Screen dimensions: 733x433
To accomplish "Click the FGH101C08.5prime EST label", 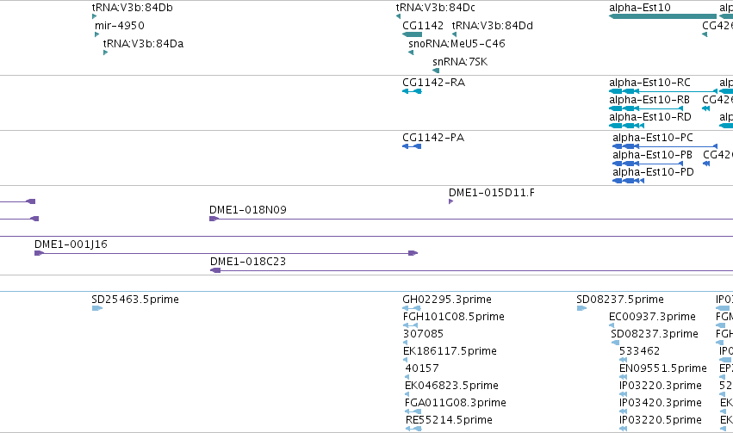I will pyautogui.click(x=453, y=317).
